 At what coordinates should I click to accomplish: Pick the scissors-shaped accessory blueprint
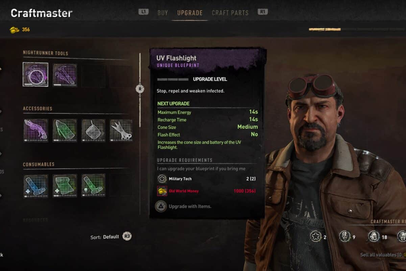click(x=121, y=130)
